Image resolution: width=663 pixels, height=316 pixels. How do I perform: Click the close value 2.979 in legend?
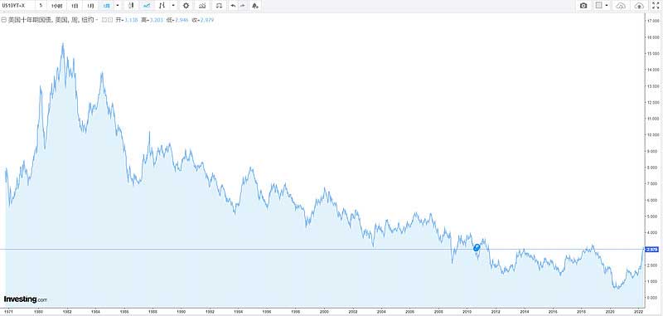[206, 19]
